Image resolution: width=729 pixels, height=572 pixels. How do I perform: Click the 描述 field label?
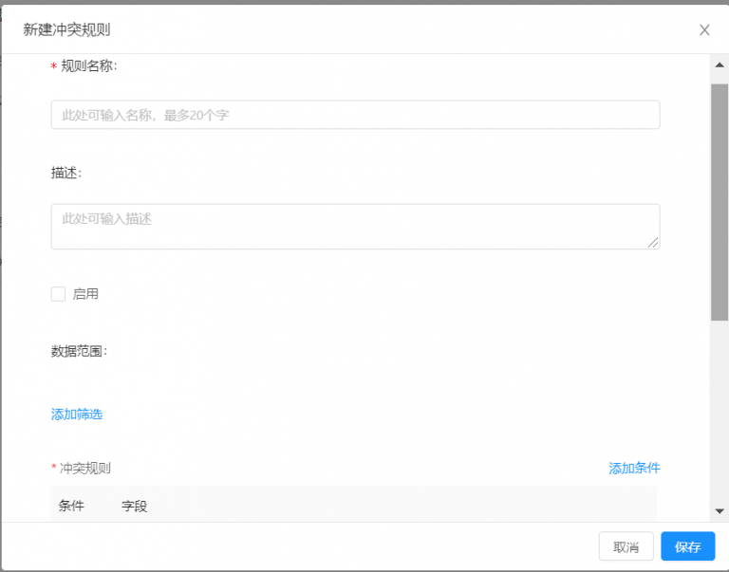coord(65,173)
